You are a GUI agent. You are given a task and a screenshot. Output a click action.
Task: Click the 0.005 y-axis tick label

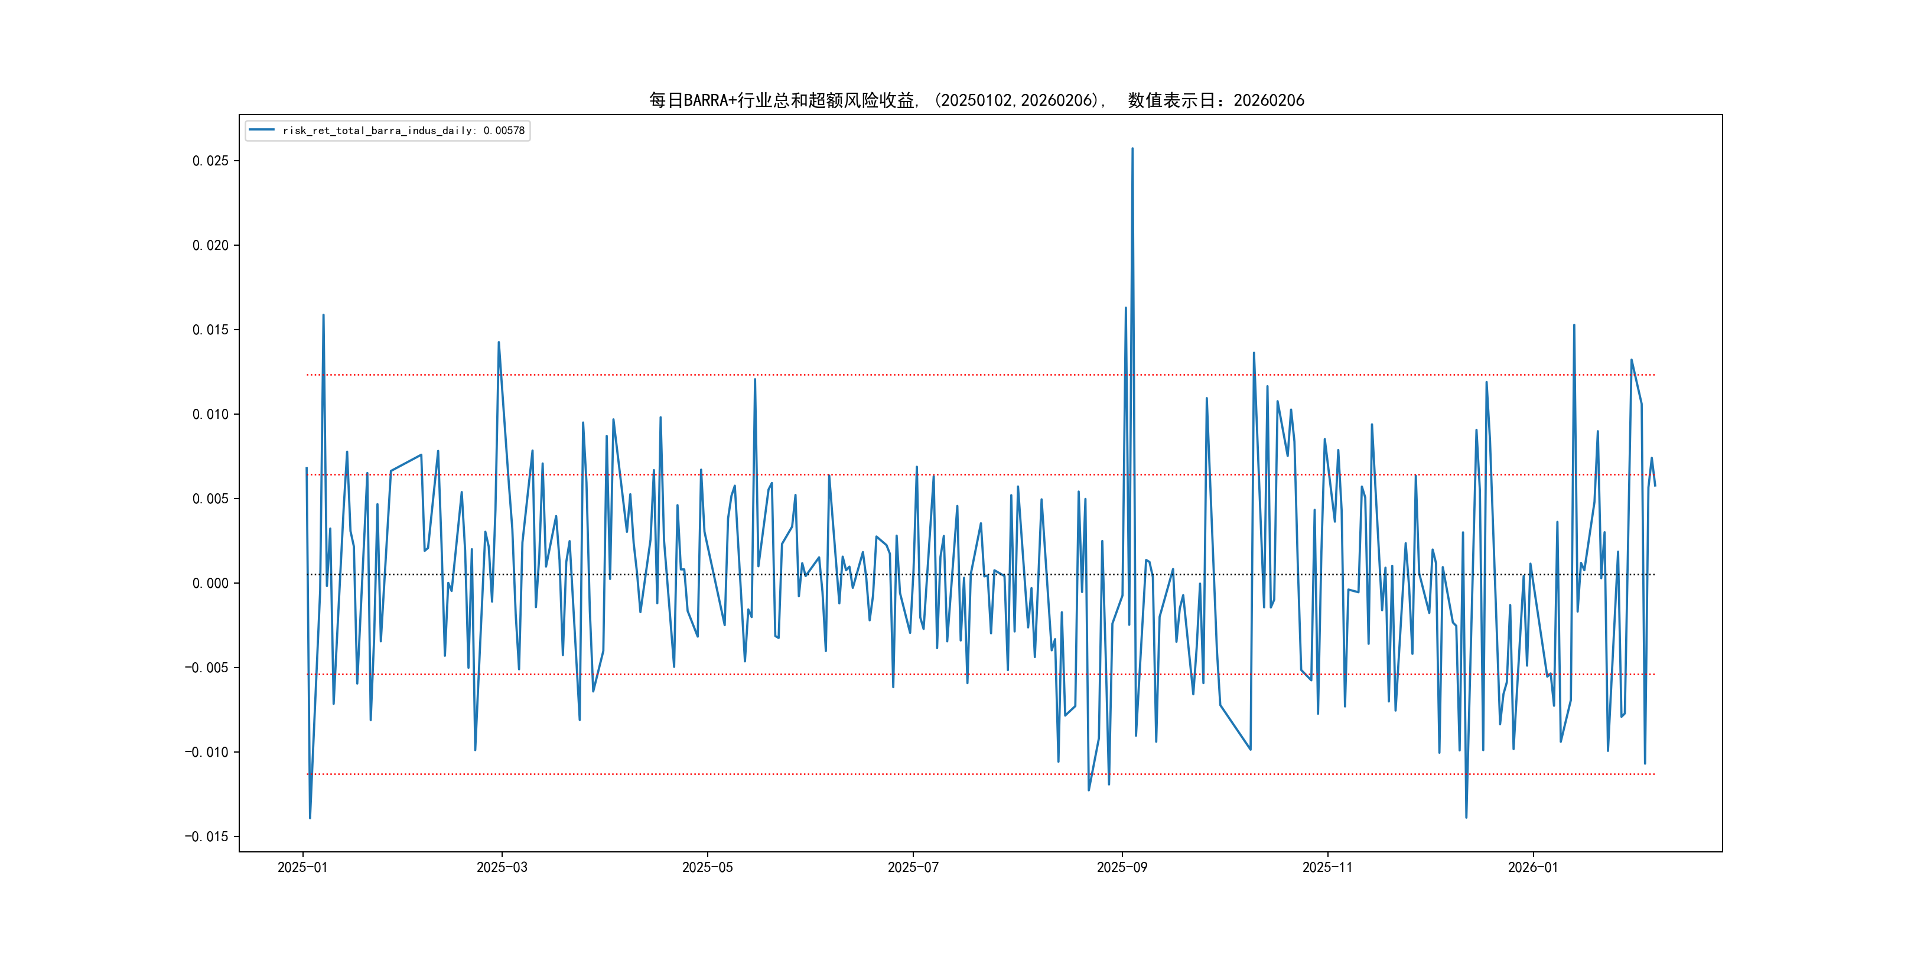[x=210, y=499]
